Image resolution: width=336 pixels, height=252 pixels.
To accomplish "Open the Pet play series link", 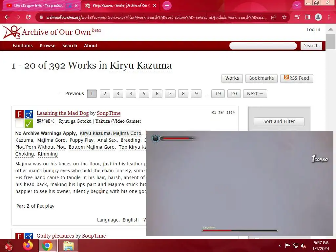I will [x=46, y=206].
